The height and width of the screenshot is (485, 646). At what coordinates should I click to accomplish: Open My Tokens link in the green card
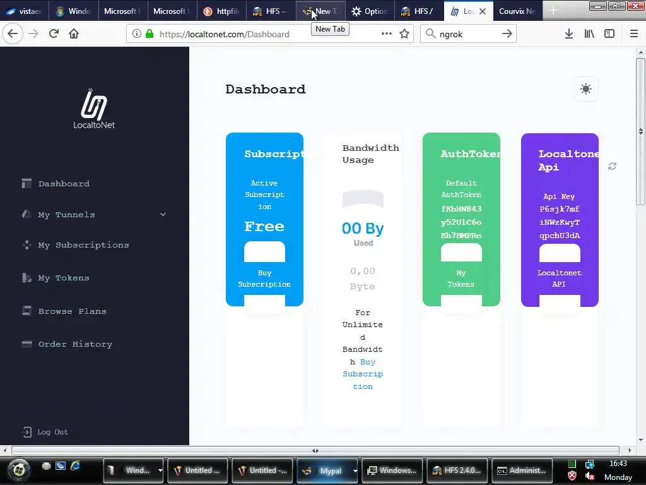tap(461, 278)
